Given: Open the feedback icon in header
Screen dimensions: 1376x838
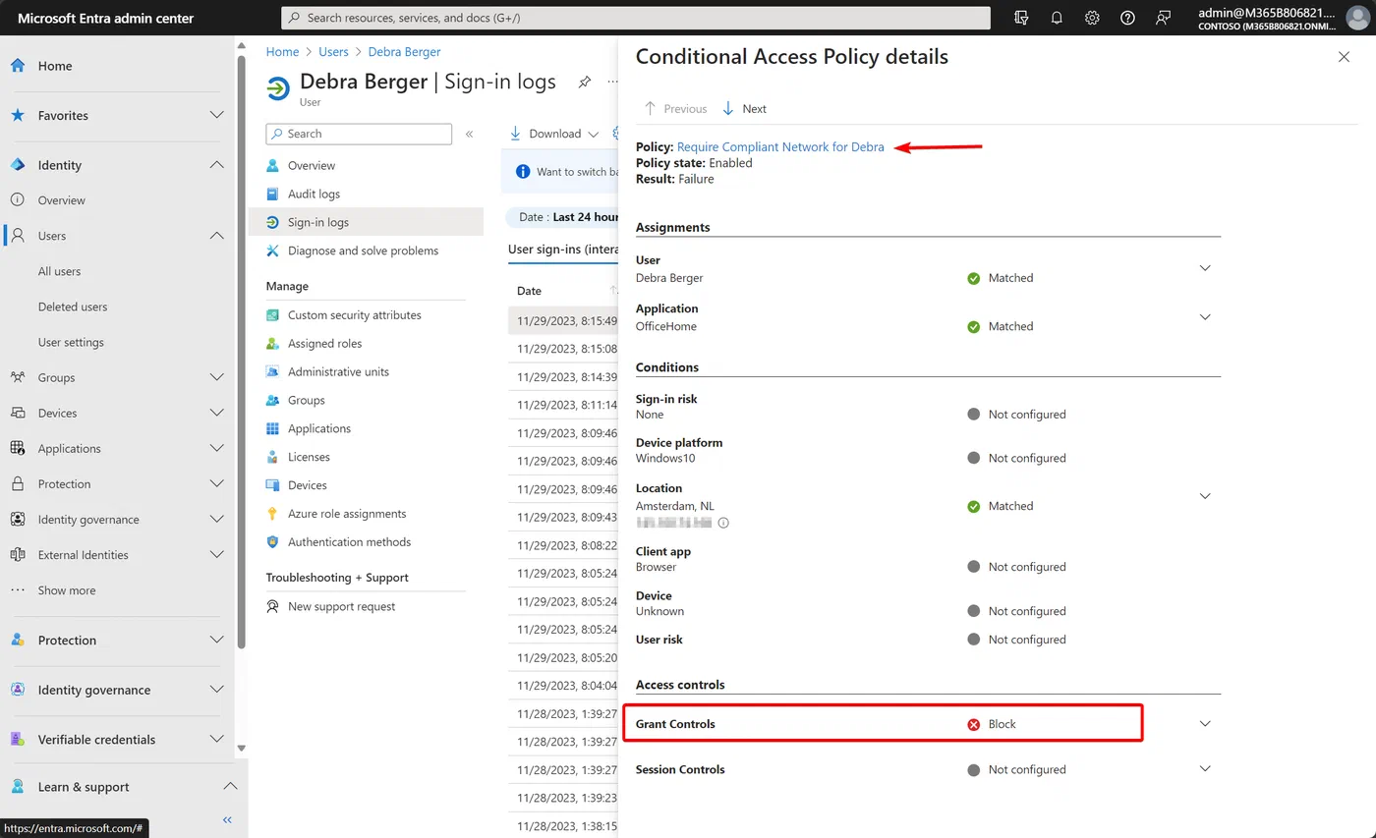Looking at the screenshot, I should click(x=1164, y=18).
